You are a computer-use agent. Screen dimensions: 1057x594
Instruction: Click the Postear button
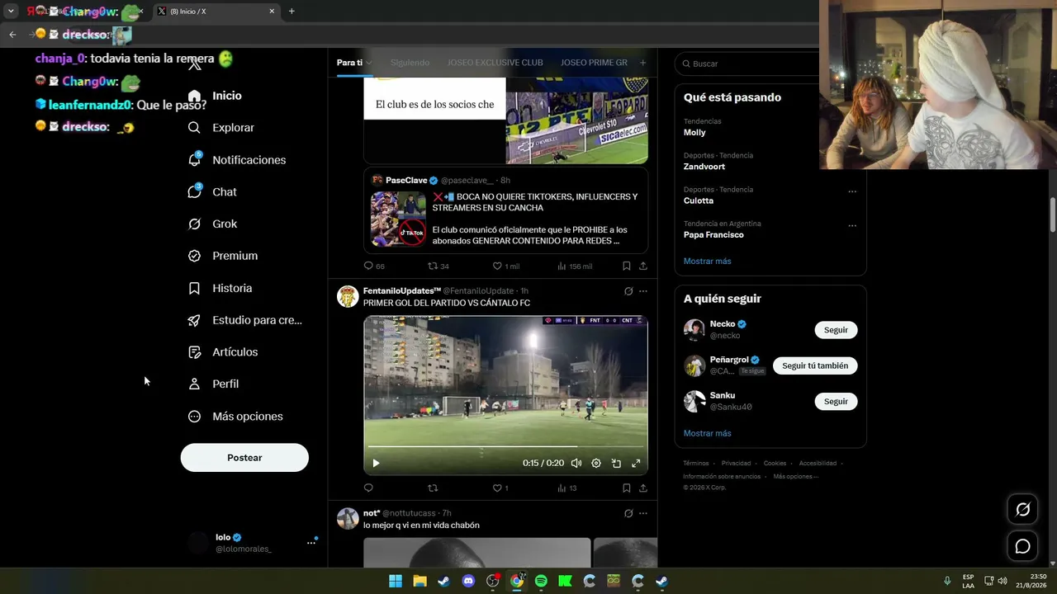coord(244,458)
